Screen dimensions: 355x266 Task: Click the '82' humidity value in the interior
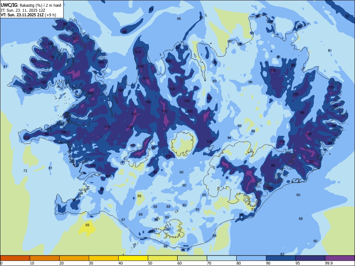point(240,126)
